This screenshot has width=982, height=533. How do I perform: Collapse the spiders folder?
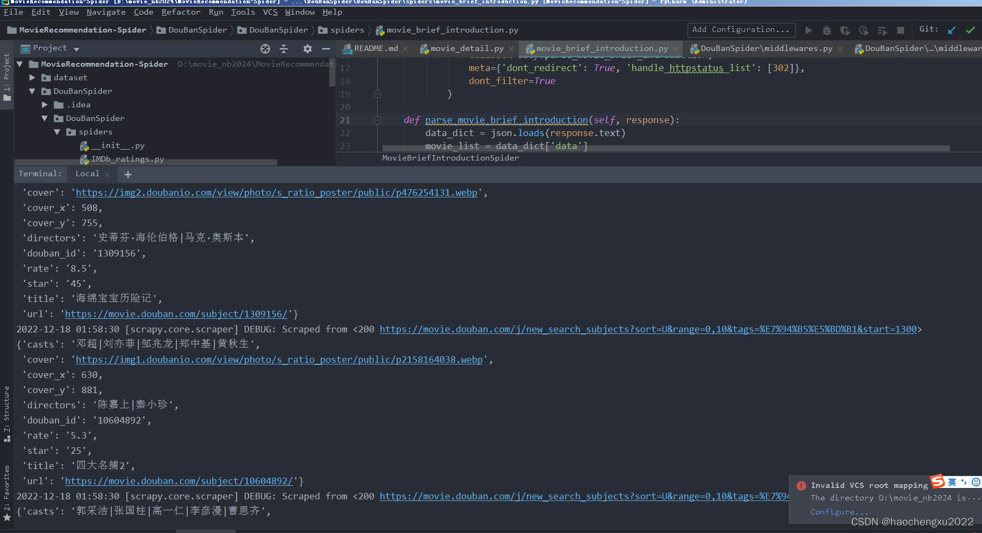[57, 132]
